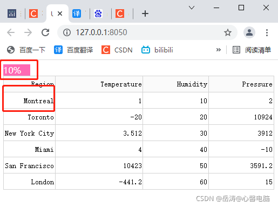278x207 pixels.
Task: Click New York City pressure 3912
Action: [x=241, y=133]
